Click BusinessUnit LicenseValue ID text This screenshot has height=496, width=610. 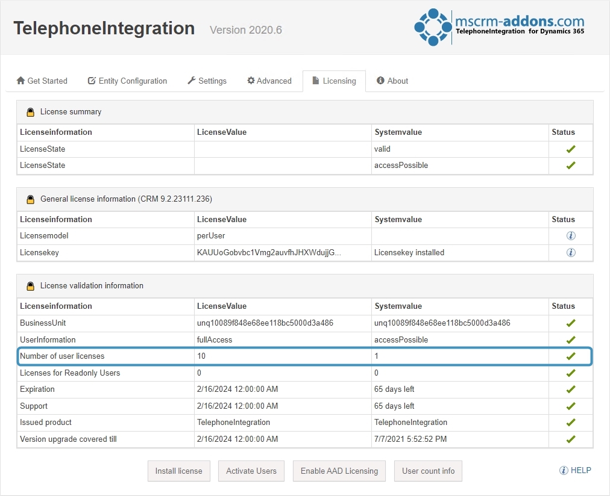[x=265, y=323]
